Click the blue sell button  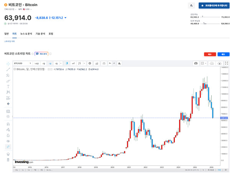pyautogui.click(x=223, y=54)
